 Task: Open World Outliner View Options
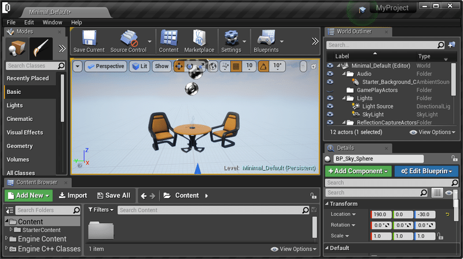coord(432,132)
